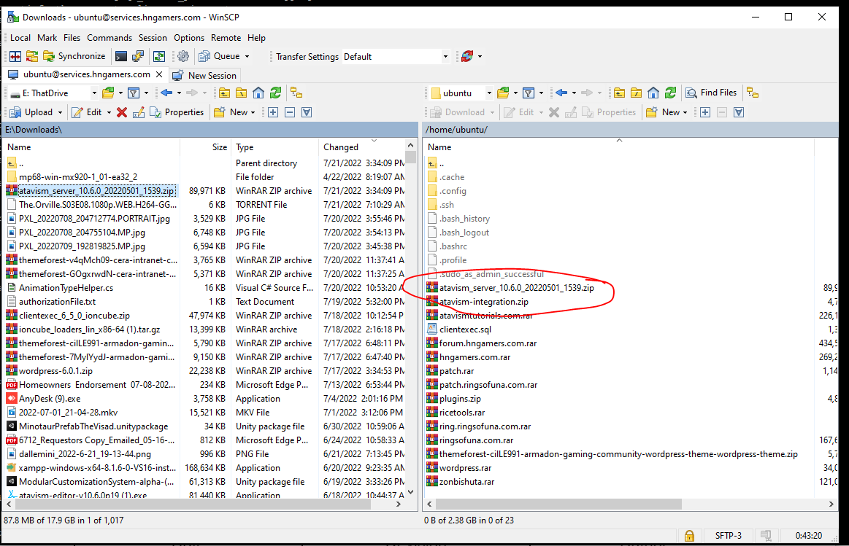Viewport: 849px width, 546px height.
Task: Toggle the remote directory tree icon
Action: coord(753,93)
